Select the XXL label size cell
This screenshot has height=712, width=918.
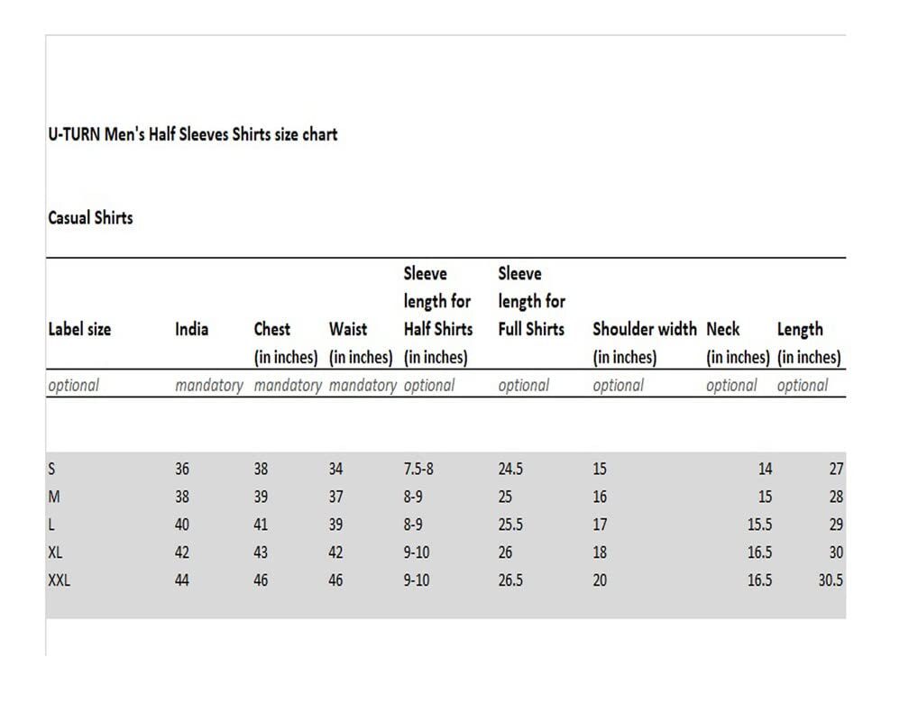coord(59,580)
